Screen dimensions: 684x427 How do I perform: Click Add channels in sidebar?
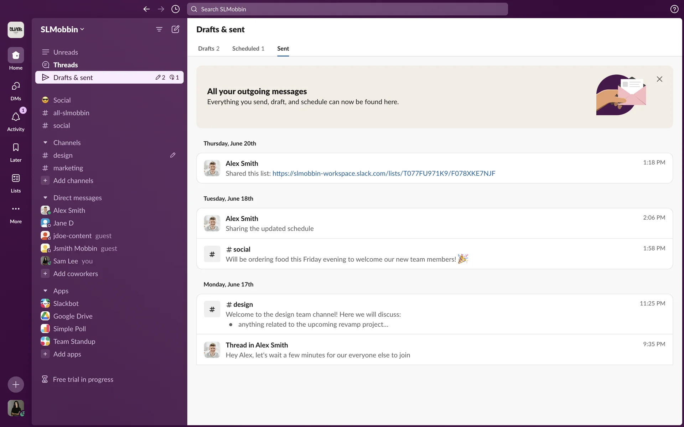[73, 181]
